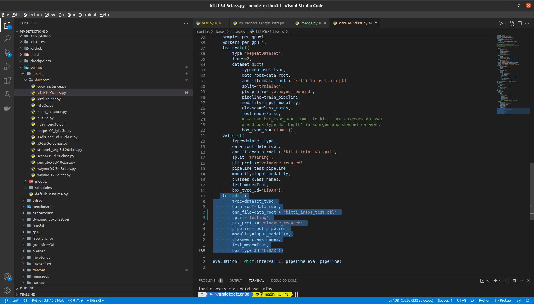Open the Testing view
This screenshot has width=534, height=304.
coord(7,94)
